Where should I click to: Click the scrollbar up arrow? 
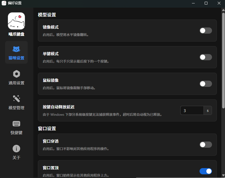(x=223, y=10)
